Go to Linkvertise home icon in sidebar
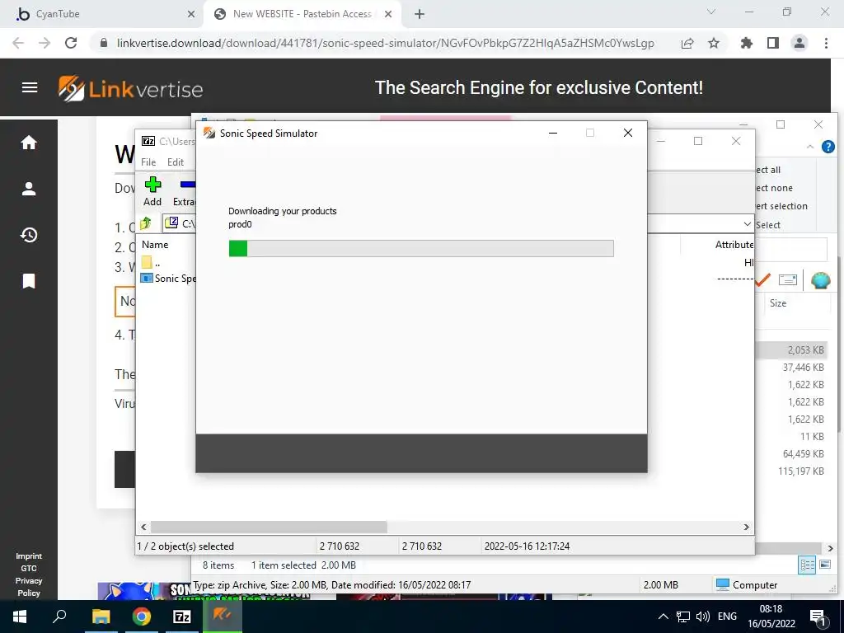This screenshot has width=844, height=633. click(29, 143)
